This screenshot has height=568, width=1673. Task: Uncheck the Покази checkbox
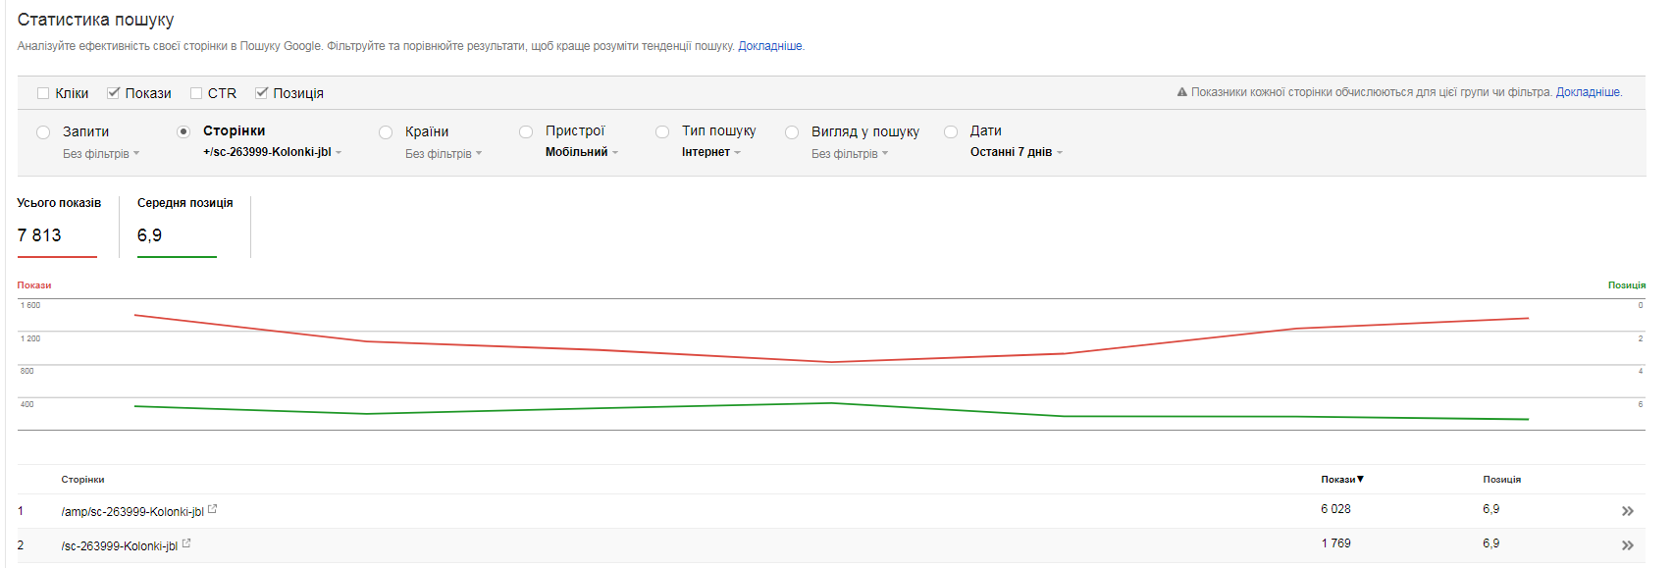pos(113,93)
